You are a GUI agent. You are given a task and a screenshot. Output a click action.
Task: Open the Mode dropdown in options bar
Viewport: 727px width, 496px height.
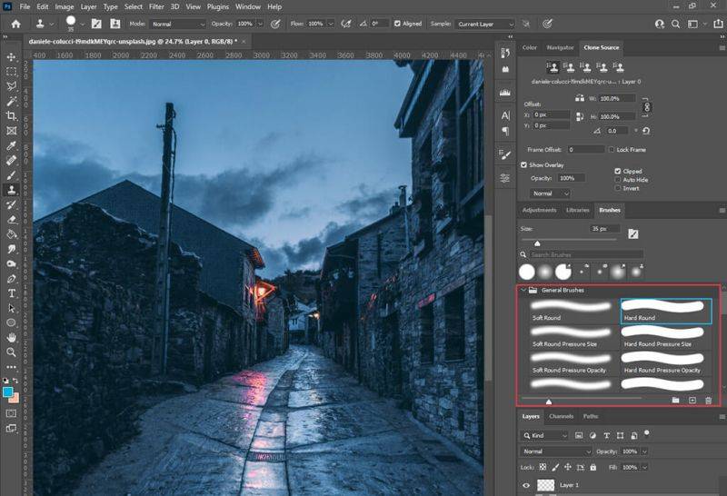pos(178,24)
